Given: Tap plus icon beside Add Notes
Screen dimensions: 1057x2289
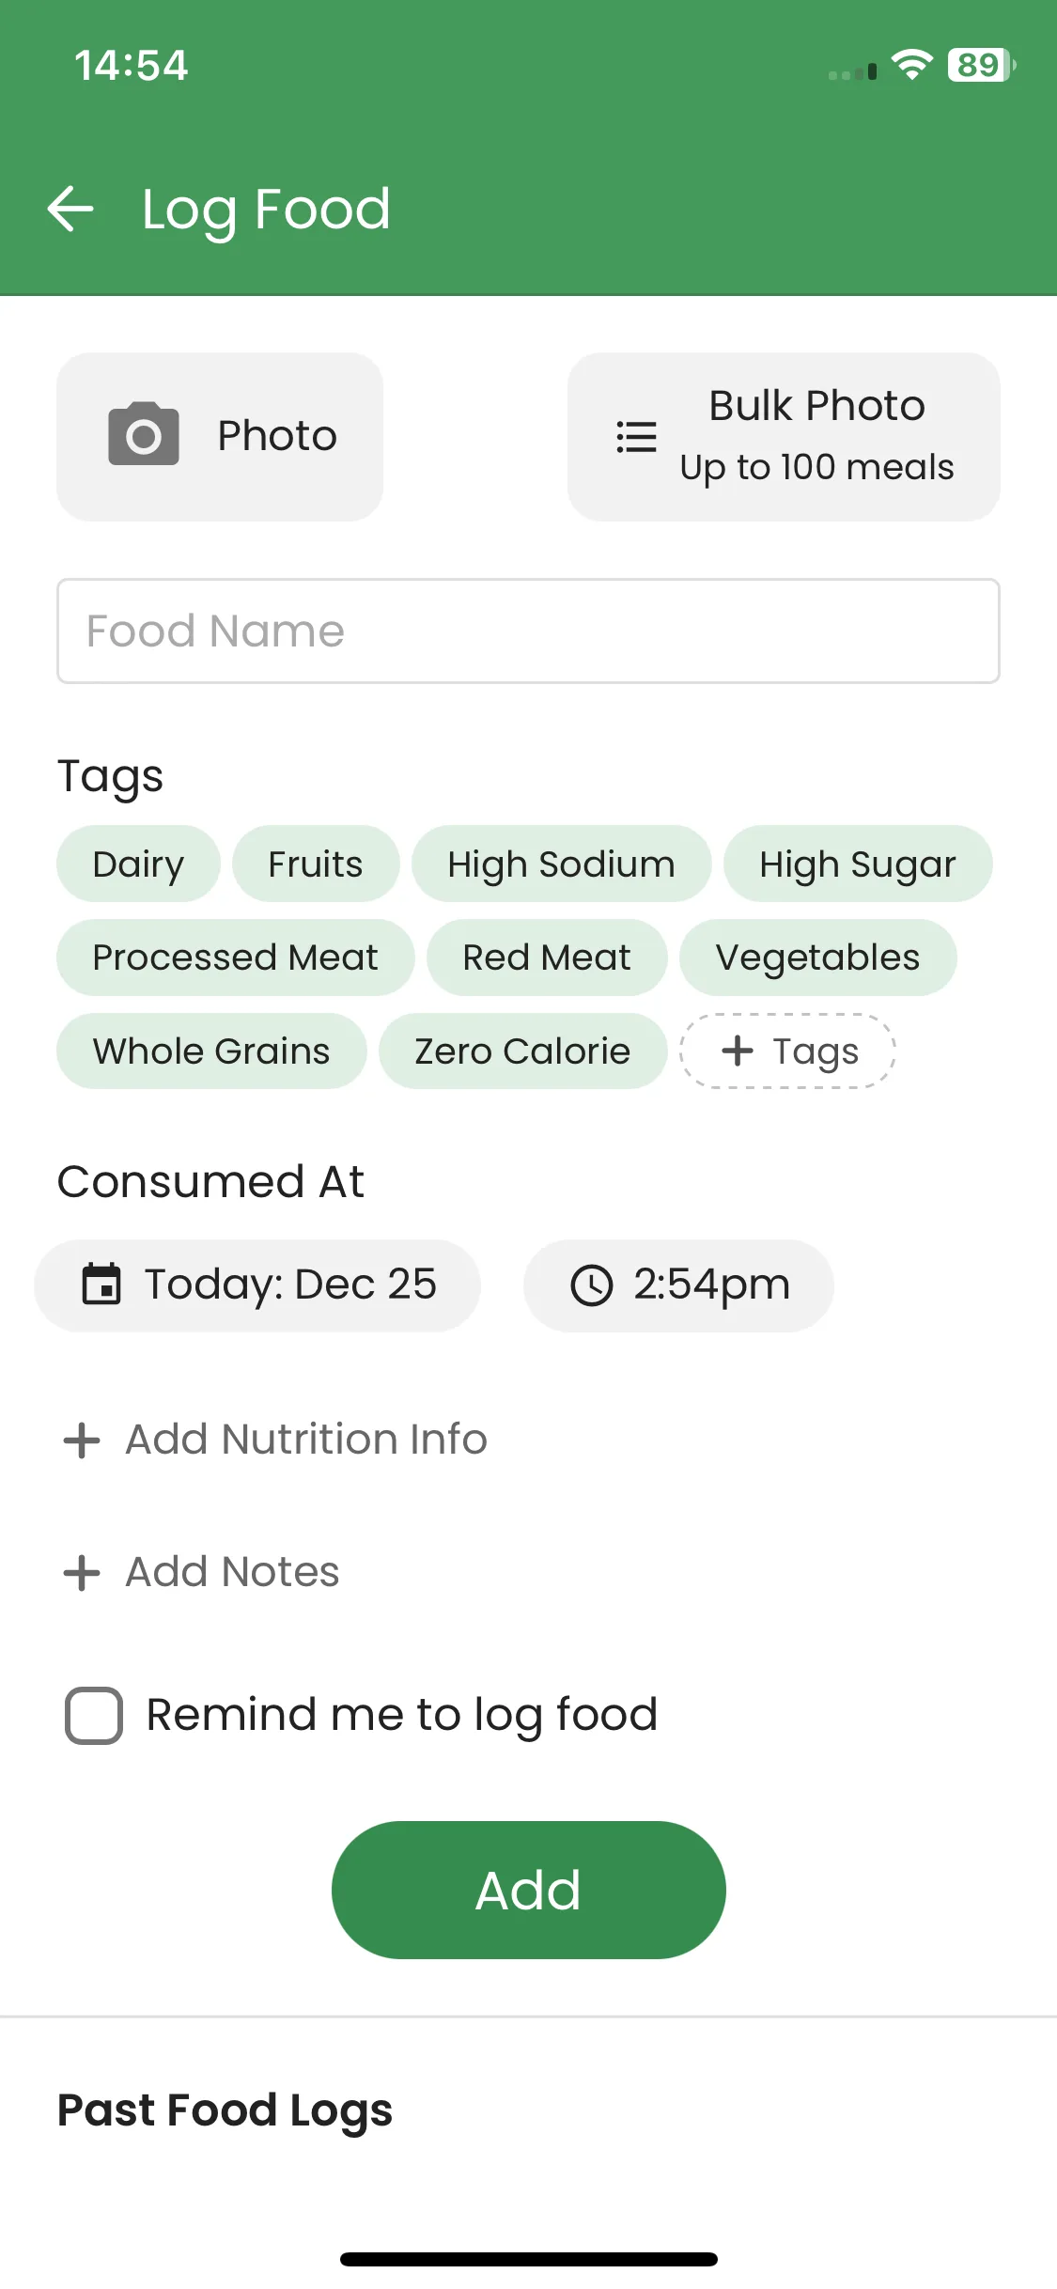Looking at the screenshot, I should pyautogui.click(x=82, y=1572).
